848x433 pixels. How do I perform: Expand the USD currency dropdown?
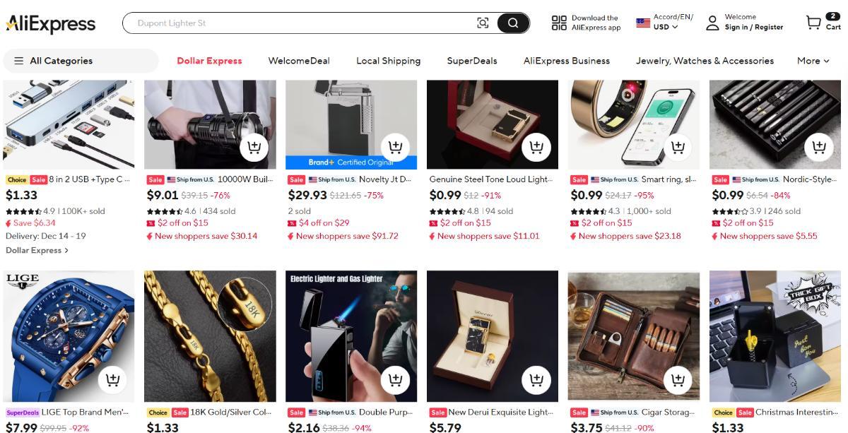tap(666, 28)
